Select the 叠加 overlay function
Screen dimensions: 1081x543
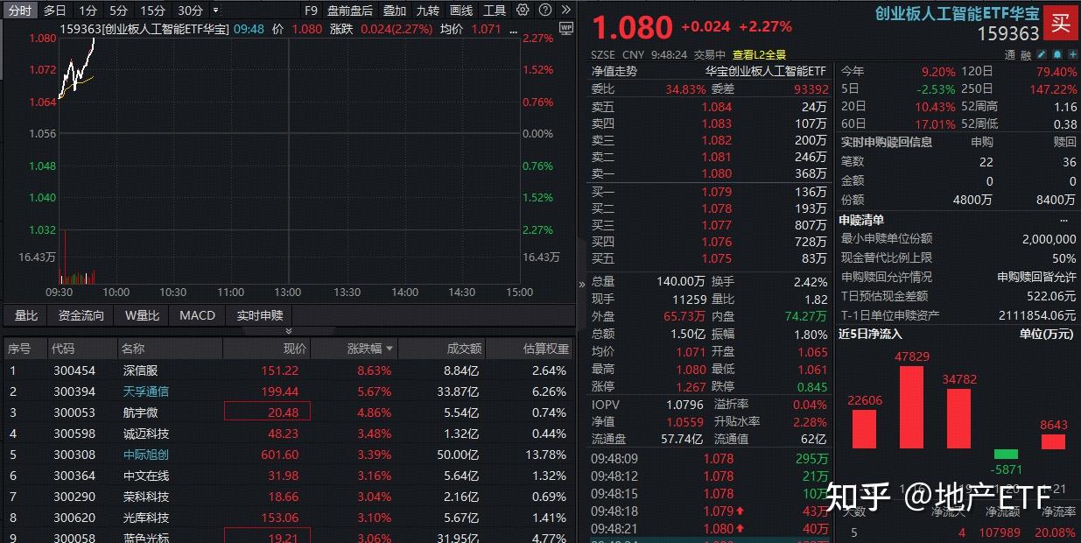tap(392, 10)
